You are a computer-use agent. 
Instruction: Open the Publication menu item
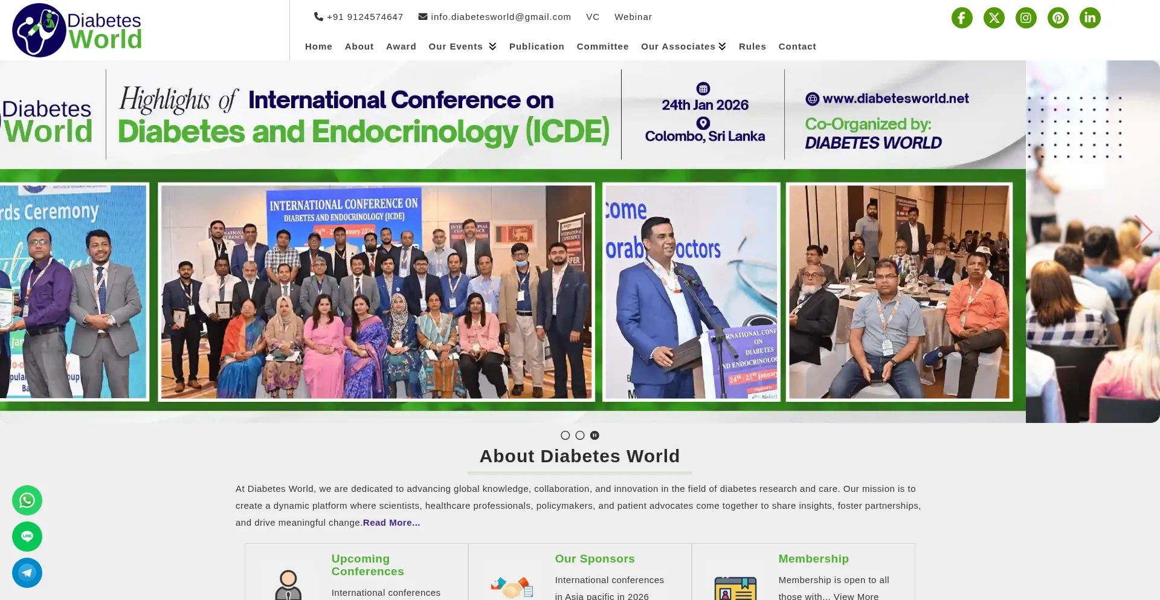point(536,47)
